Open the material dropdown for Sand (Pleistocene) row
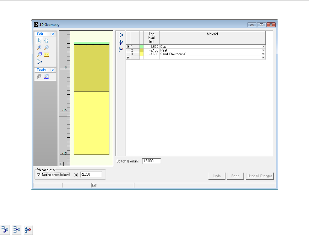 [263, 54]
